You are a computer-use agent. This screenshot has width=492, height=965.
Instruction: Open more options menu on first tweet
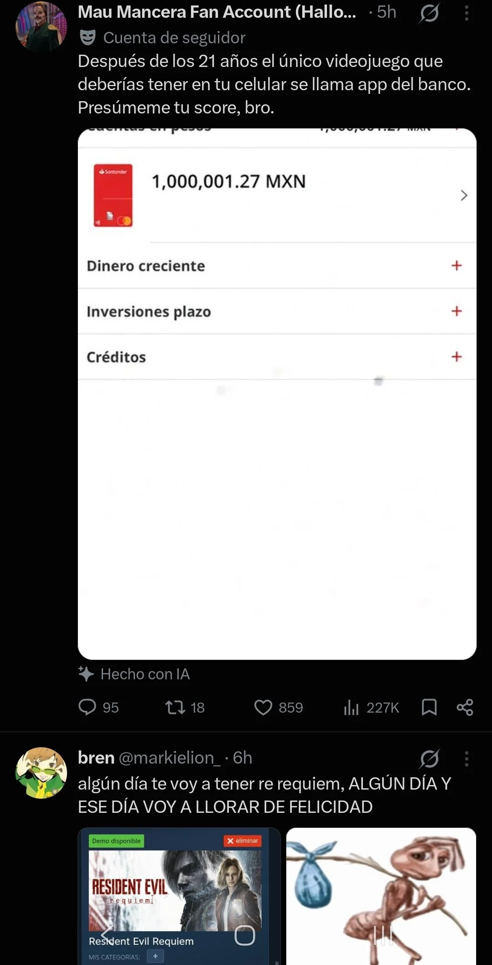(466, 13)
